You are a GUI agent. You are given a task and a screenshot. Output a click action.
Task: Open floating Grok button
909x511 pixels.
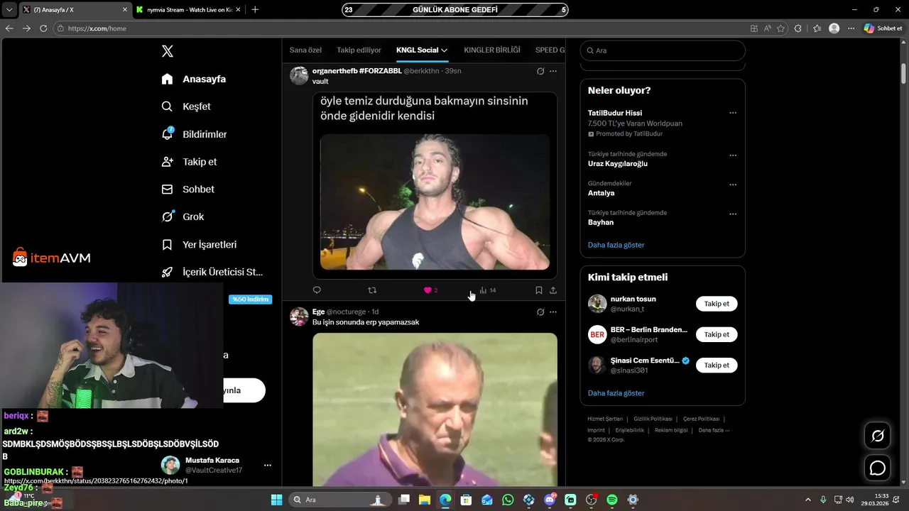tap(878, 436)
